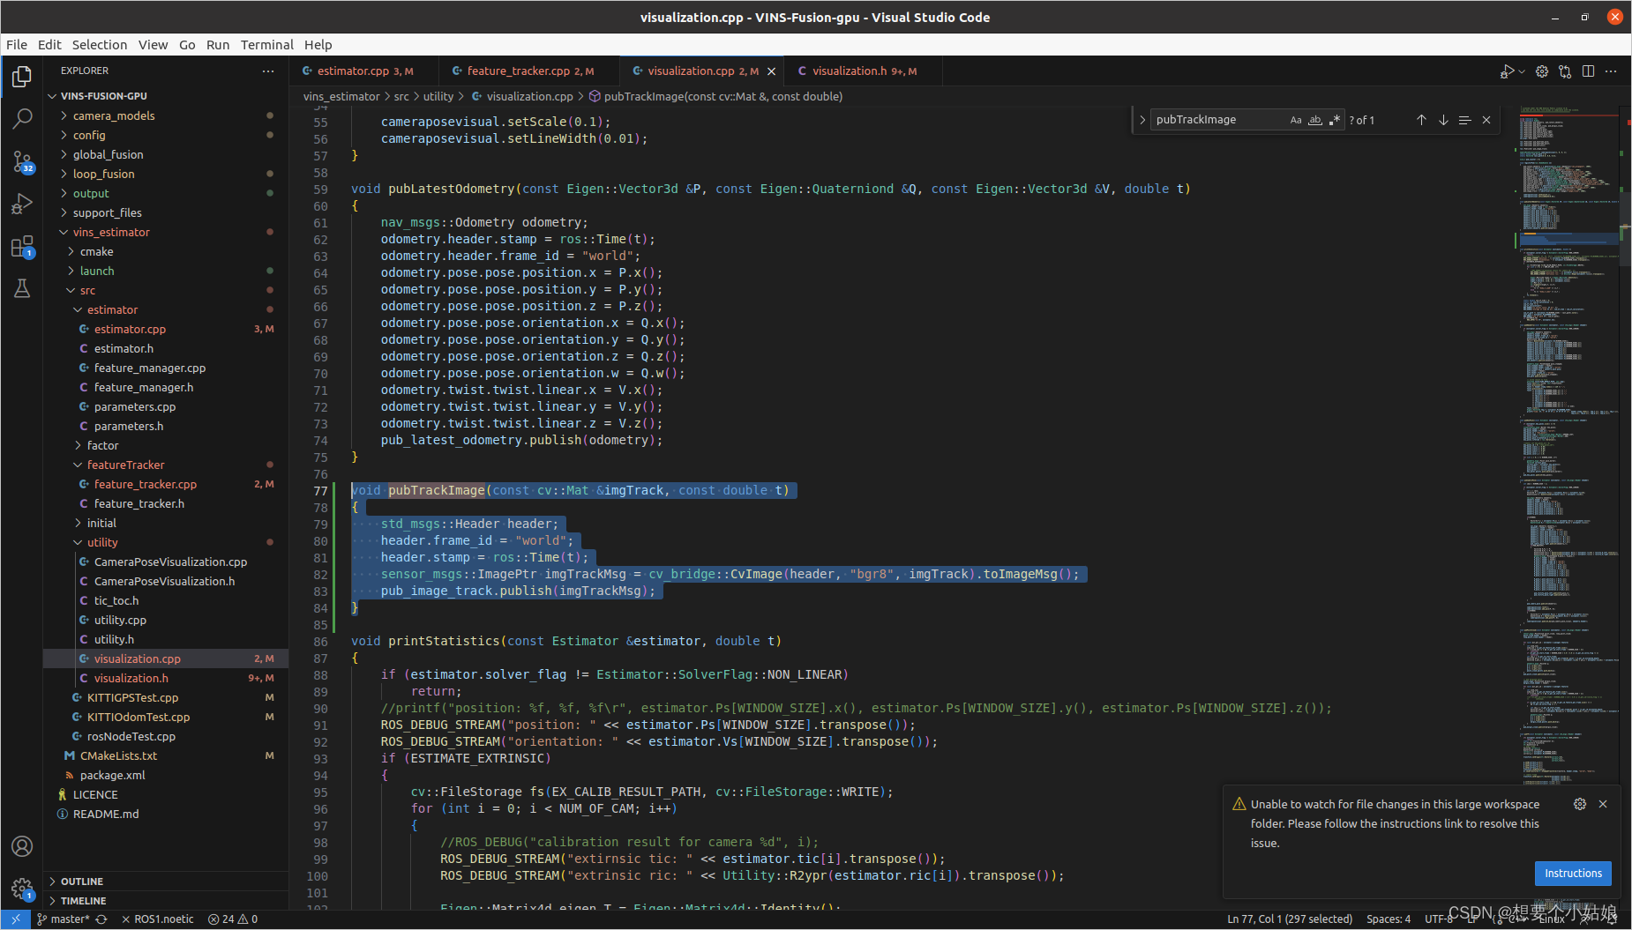Click the Instructions button in the notification
1632x930 pixels.
pos(1573,873)
